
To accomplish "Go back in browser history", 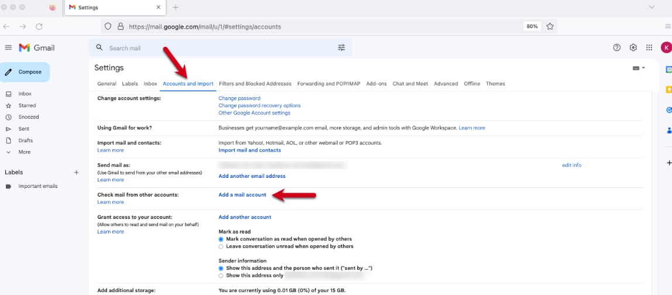I will [6, 26].
